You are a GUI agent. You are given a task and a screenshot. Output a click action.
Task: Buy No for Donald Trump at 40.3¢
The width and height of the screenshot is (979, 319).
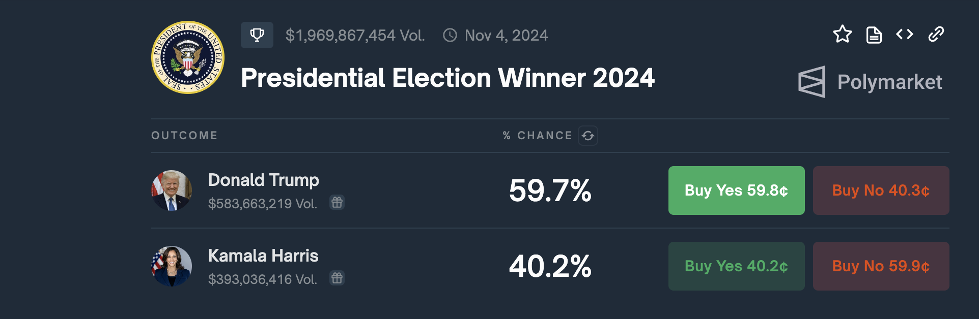tap(881, 190)
